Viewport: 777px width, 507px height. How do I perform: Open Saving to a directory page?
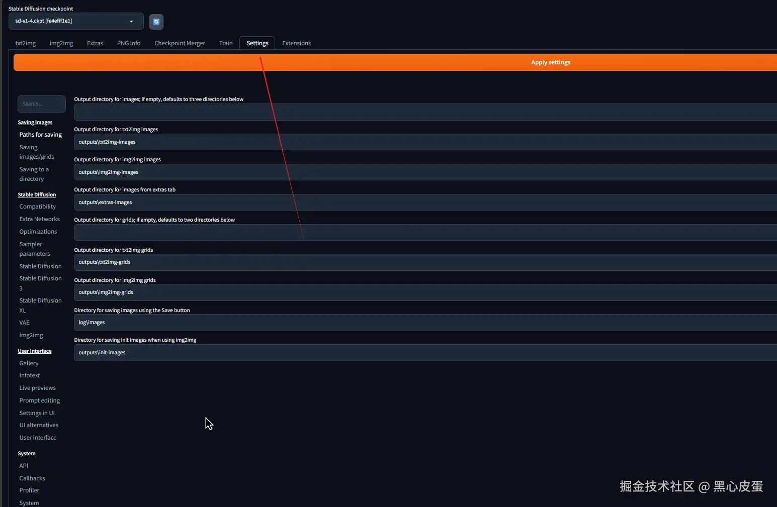click(34, 174)
